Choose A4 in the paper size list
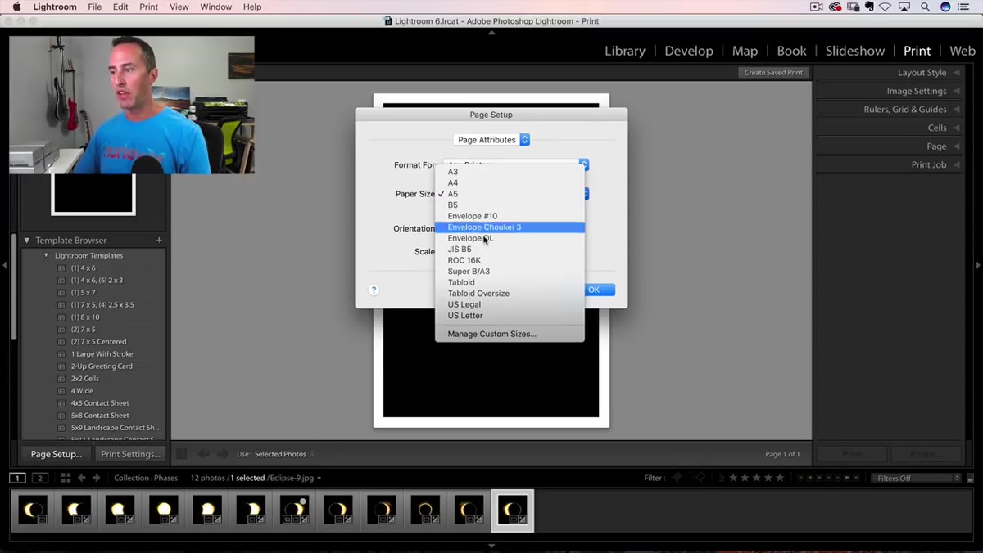983x553 pixels. tap(510, 183)
